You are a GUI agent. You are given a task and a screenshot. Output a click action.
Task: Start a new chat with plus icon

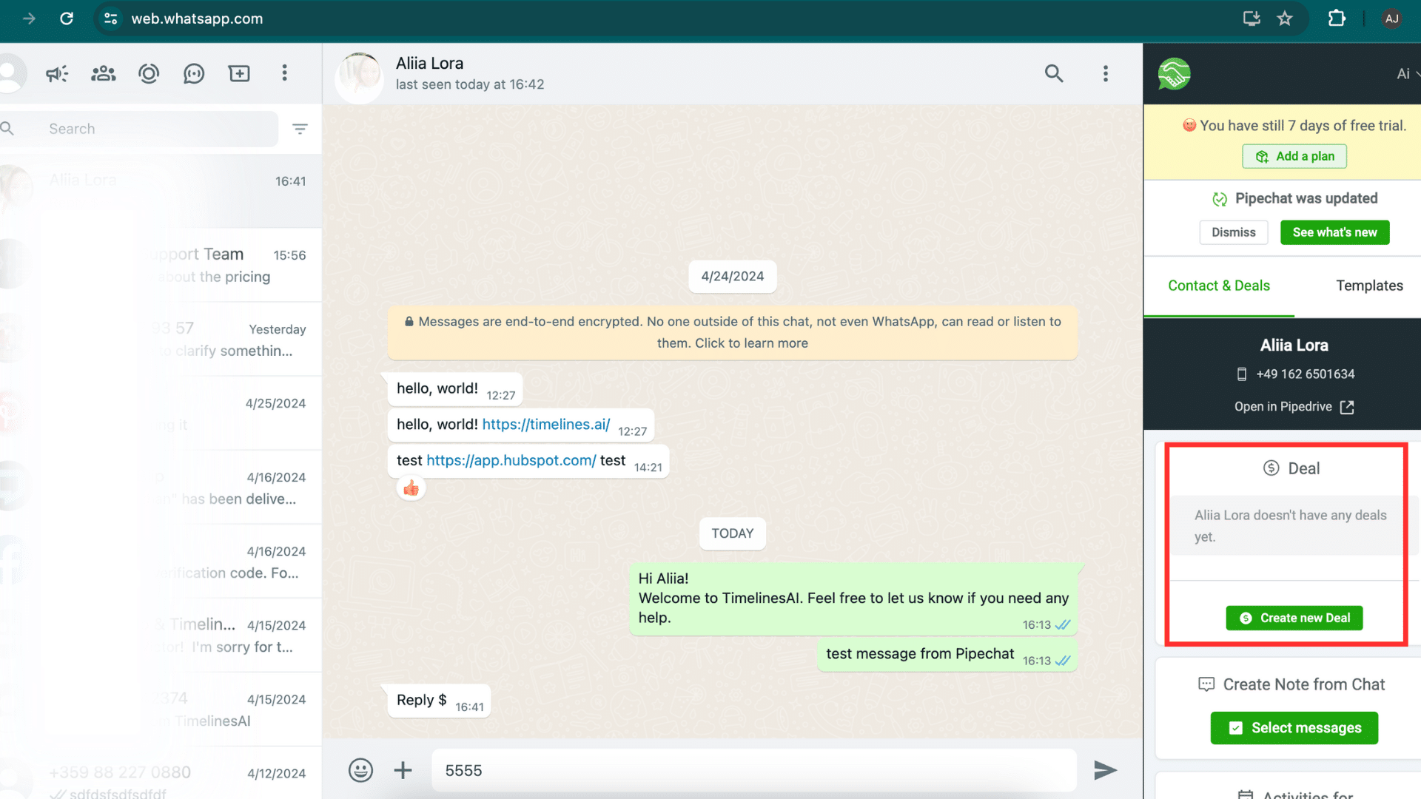[239, 73]
